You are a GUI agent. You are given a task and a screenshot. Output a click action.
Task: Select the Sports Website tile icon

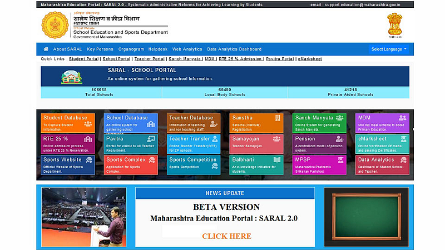click(89, 160)
